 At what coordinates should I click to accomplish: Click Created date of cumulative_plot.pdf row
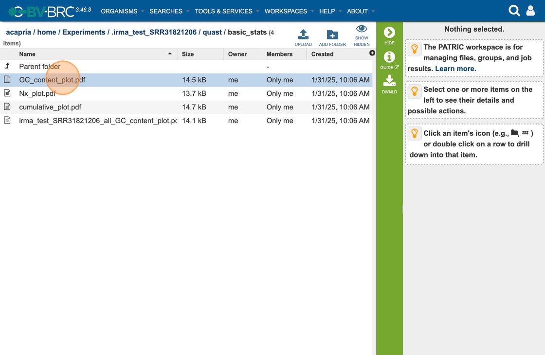(340, 107)
